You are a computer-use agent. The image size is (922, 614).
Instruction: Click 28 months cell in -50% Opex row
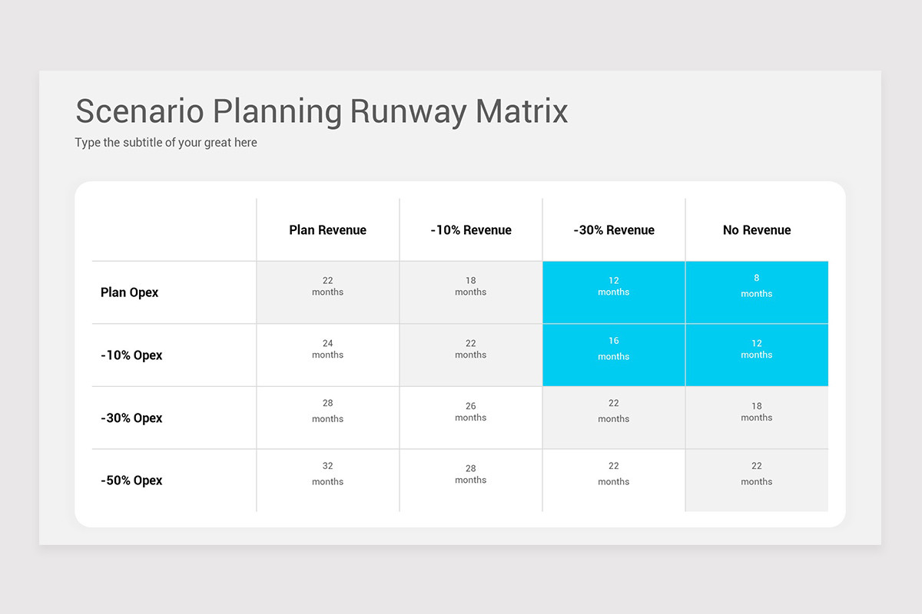tap(471, 480)
